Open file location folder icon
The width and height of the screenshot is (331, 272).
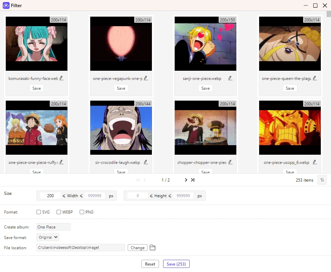pyautogui.click(x=153, y=248)
